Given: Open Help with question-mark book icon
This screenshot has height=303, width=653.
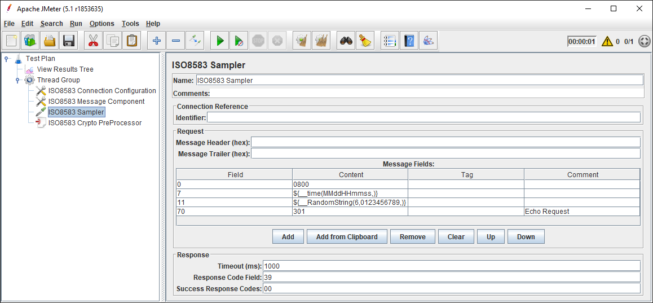Looking at the screenshot, I should tap(409, 41).
